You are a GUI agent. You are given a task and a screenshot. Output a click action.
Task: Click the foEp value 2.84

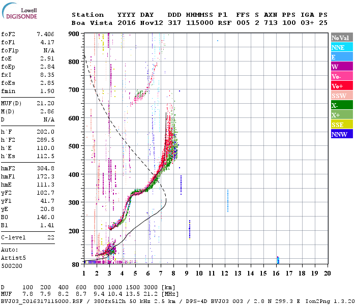pos(47,67)
